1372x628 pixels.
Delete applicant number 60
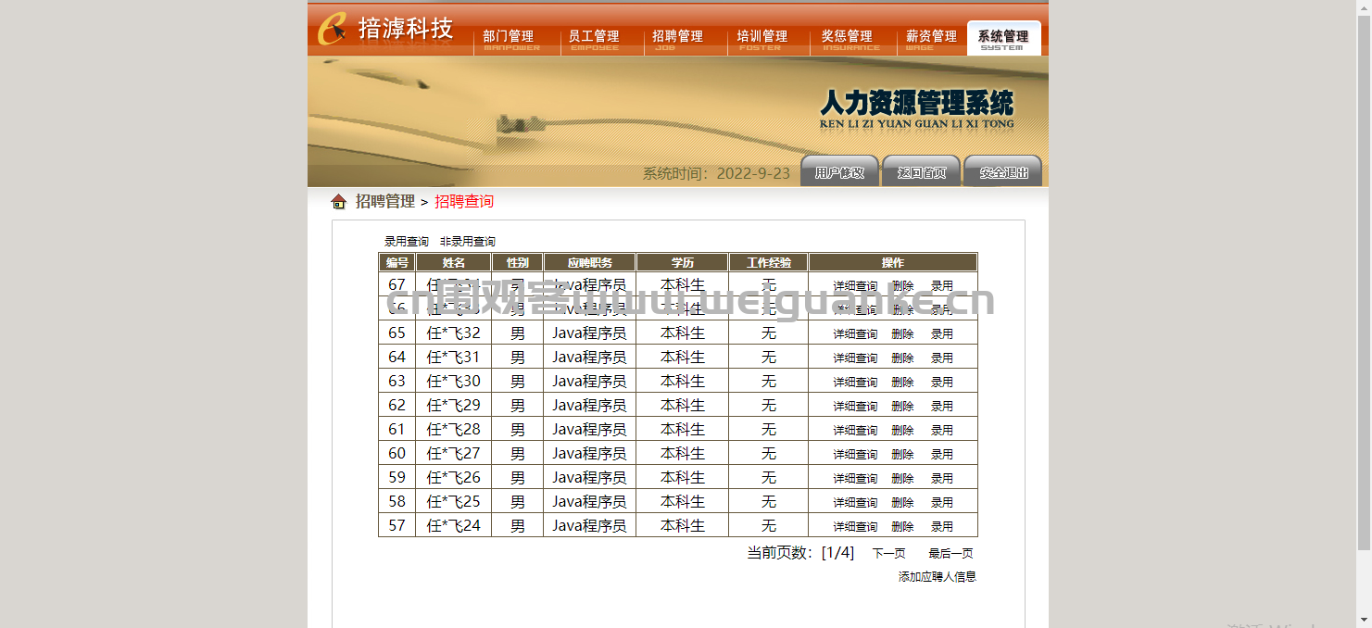tap(903, 455)
